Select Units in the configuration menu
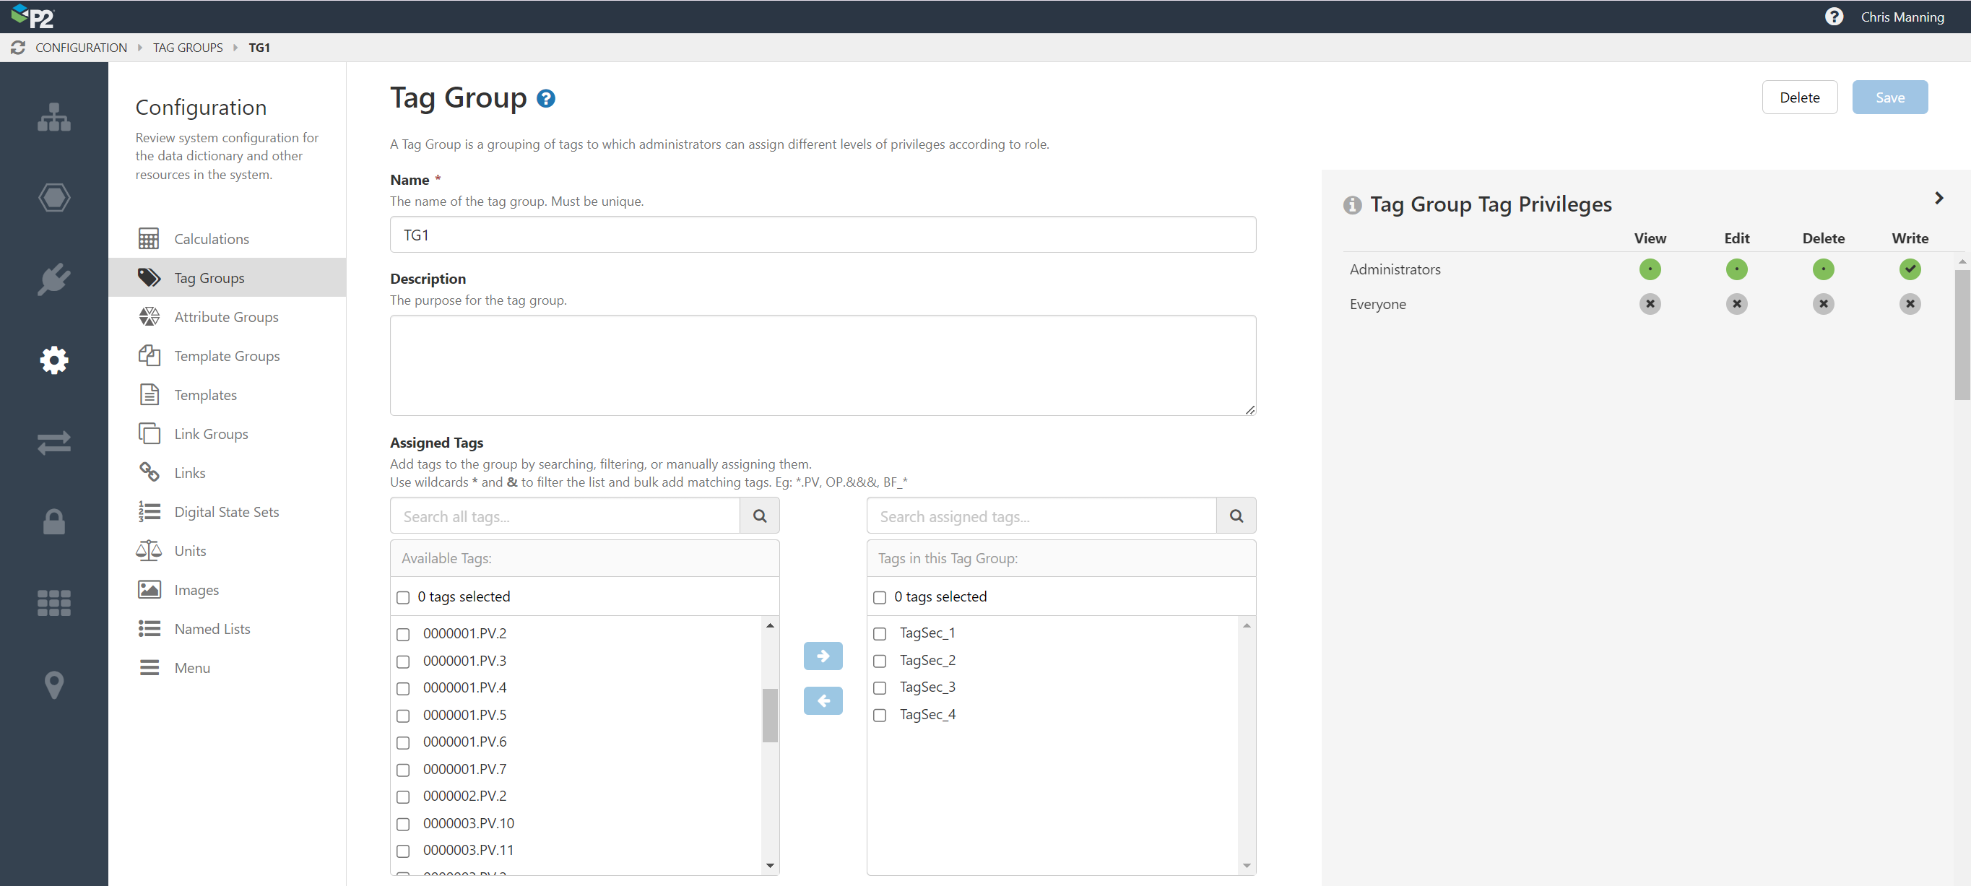The image size is (1971, 886). 190,550
